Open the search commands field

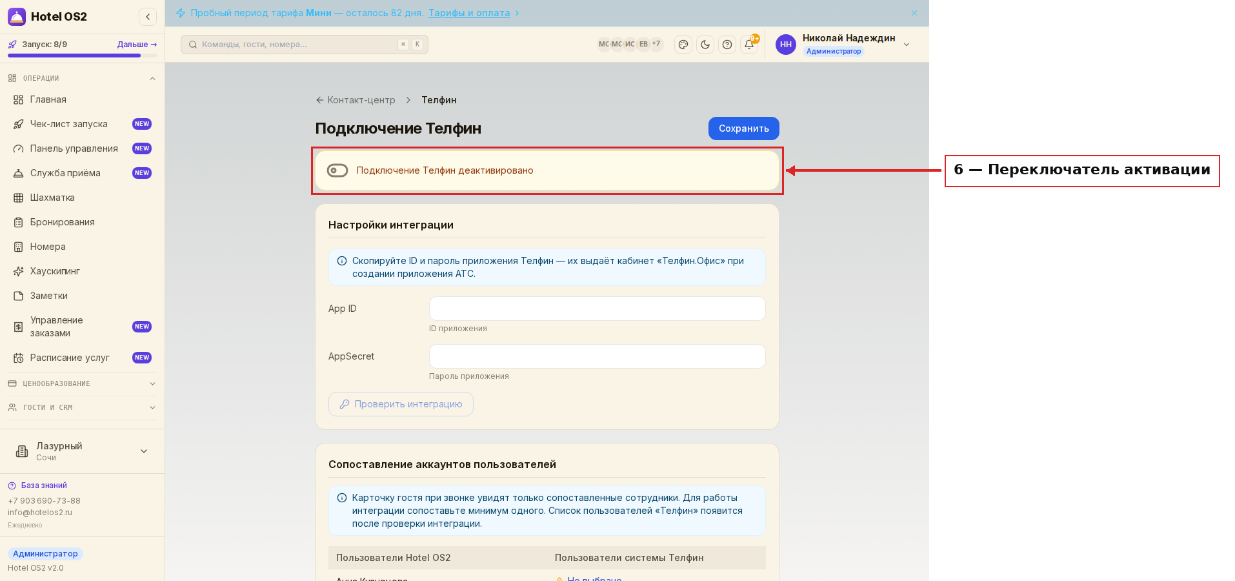coord(304,45)
